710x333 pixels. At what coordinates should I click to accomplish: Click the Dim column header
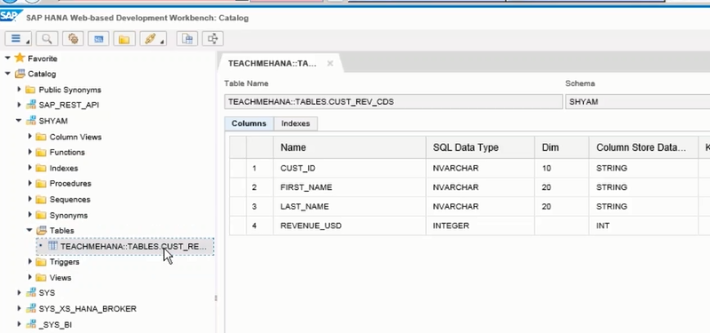(x=562, y=147)
